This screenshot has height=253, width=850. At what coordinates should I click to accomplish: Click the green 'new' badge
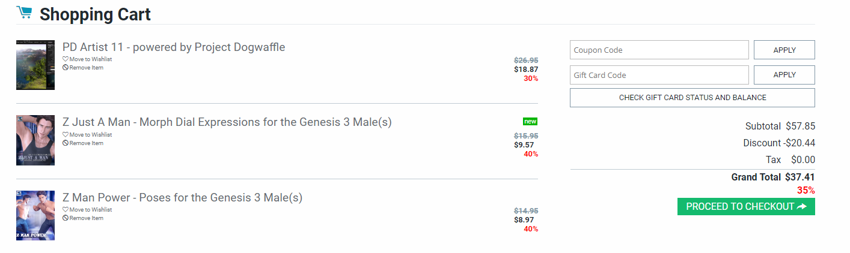530,122
